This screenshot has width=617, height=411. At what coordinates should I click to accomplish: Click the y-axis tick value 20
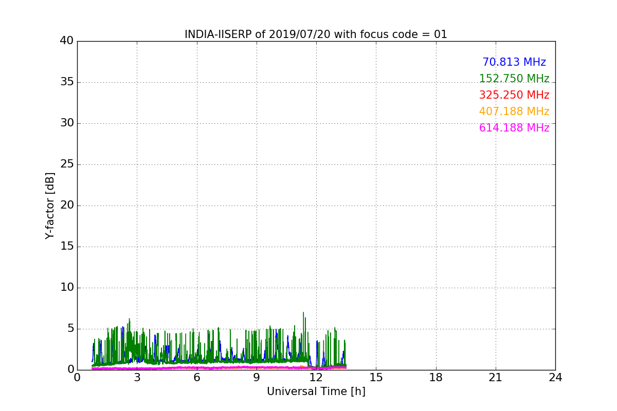click(x=67, y=206)
